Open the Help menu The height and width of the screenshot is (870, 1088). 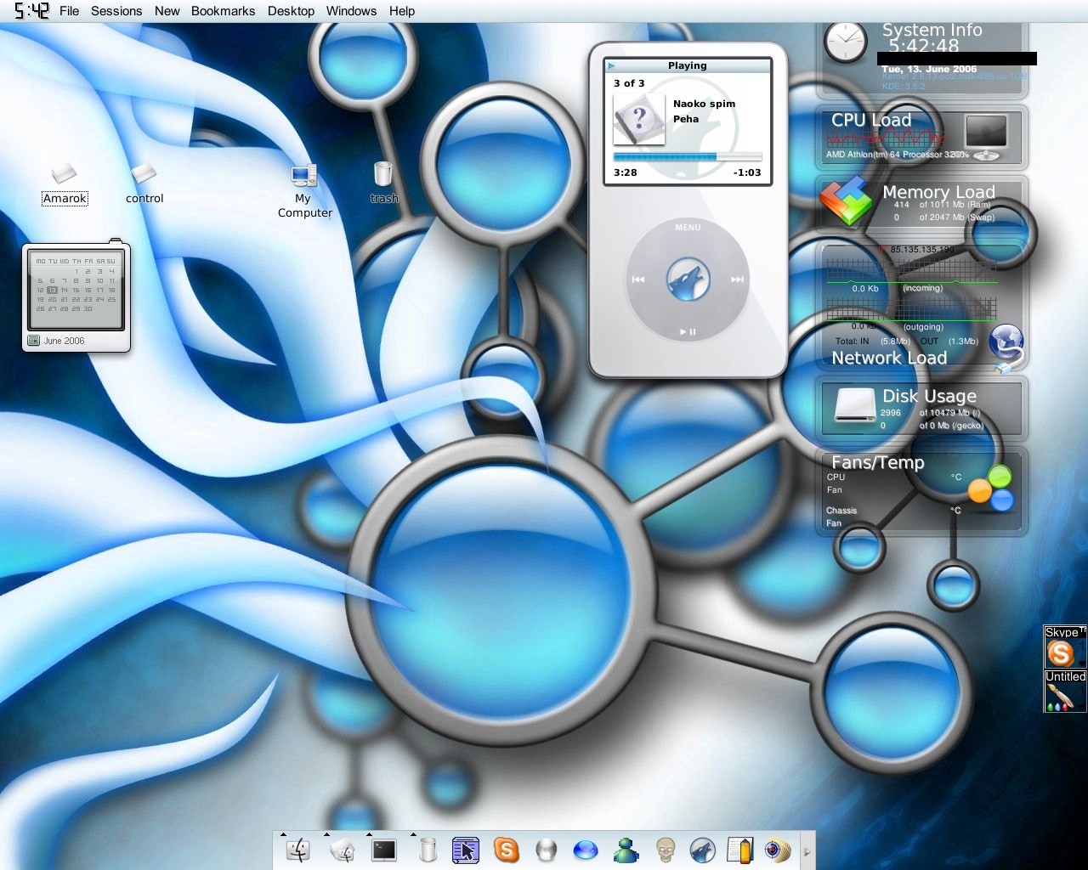402,11
